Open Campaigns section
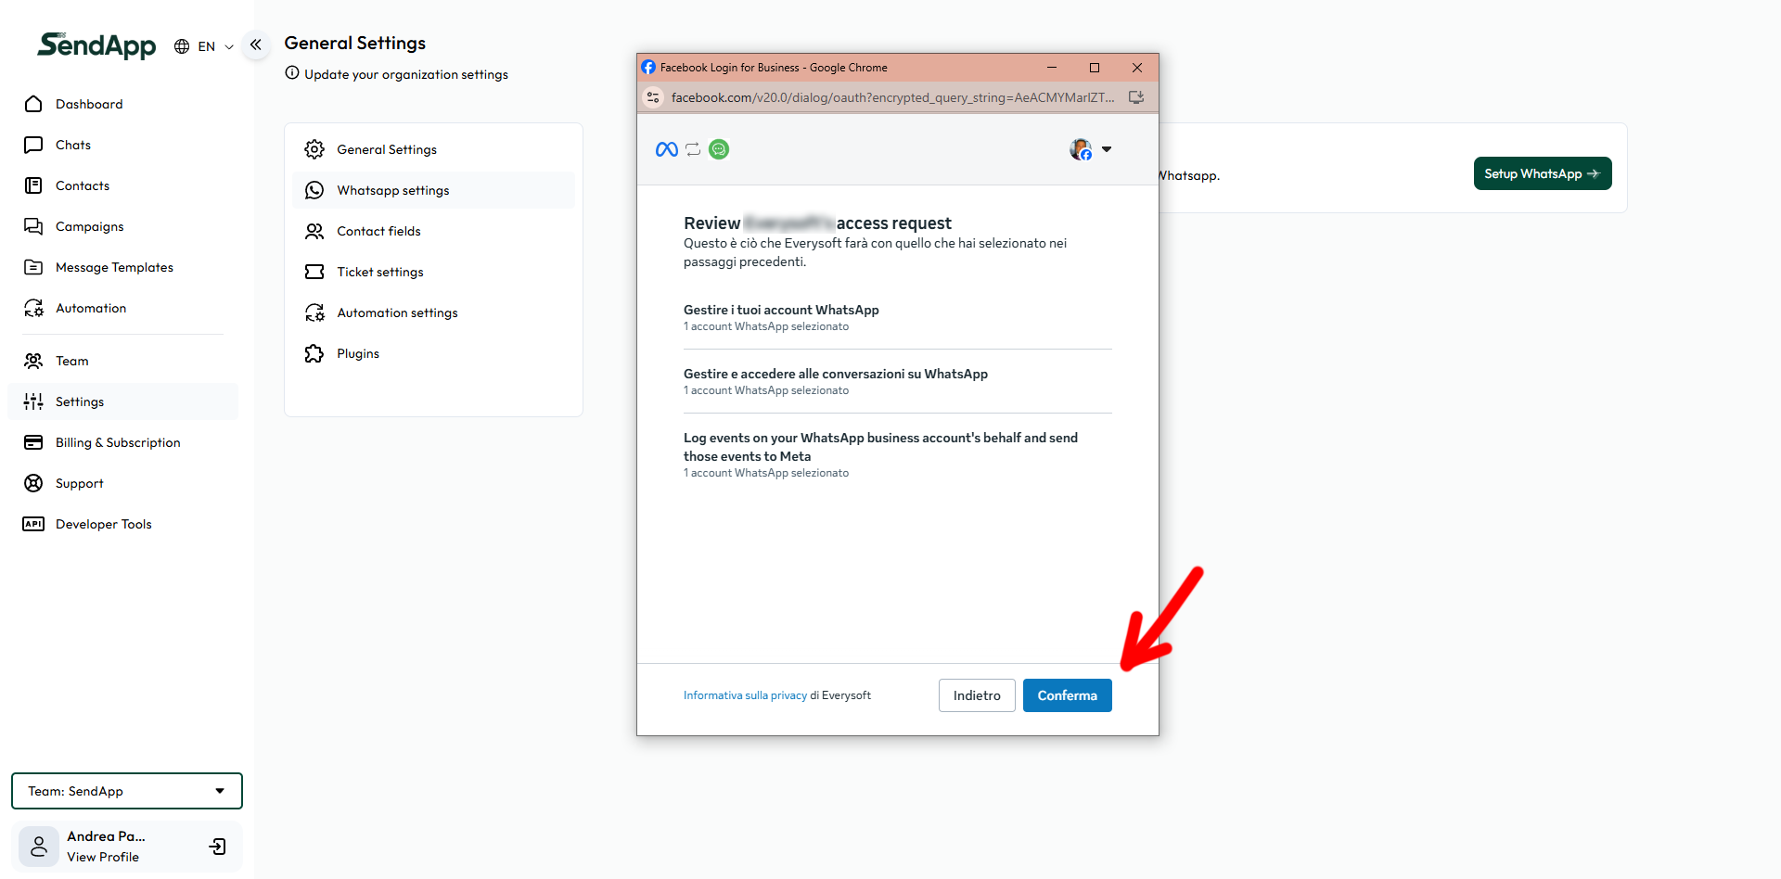The height and width of the screenshot is (879, 1781). pyautogui.click(x=89, y=226)
